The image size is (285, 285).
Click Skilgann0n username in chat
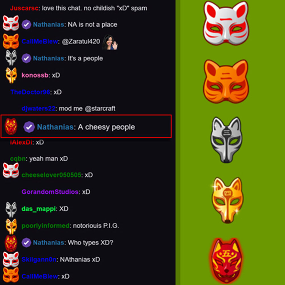tap(39, 259)
